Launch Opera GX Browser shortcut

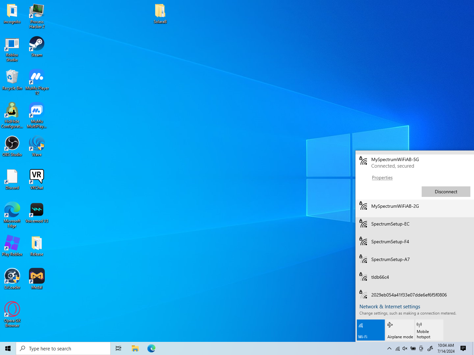pos(12,315)
